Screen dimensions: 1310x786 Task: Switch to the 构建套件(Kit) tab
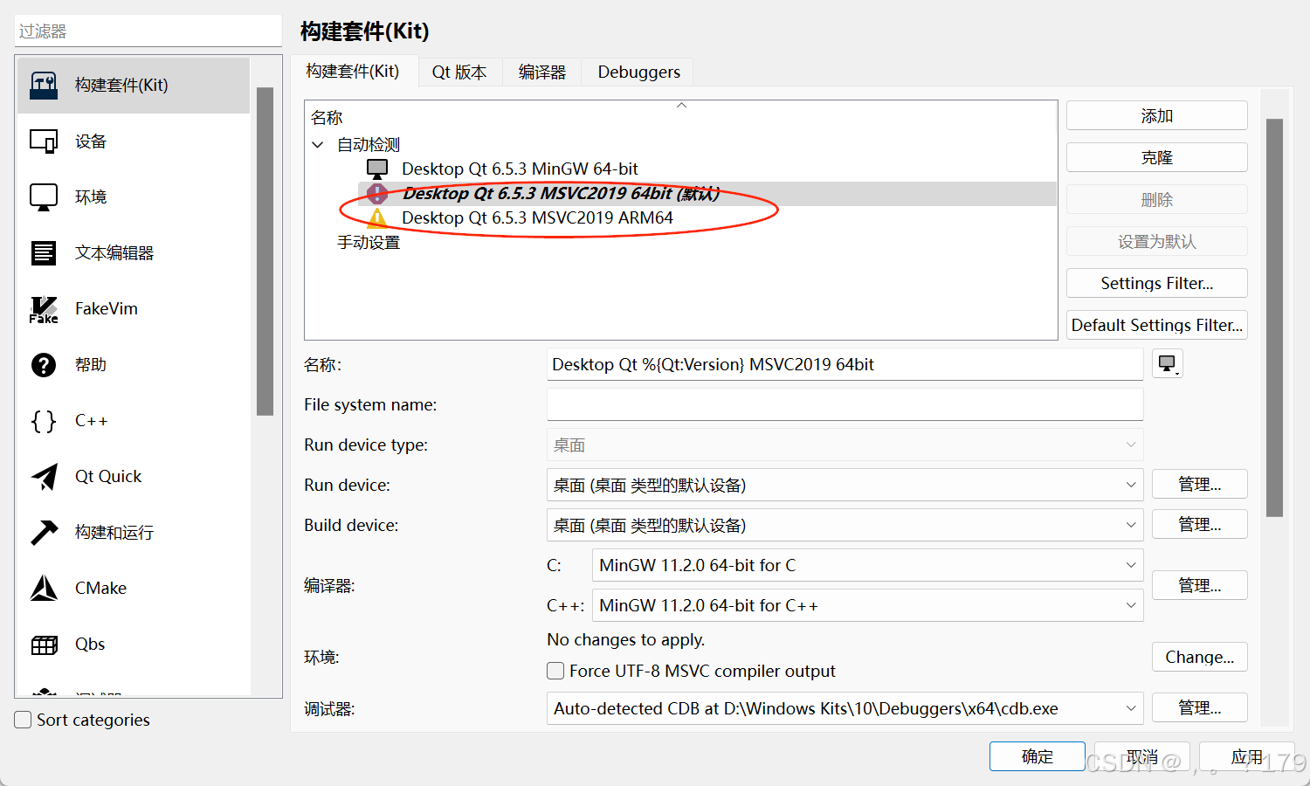355,72
